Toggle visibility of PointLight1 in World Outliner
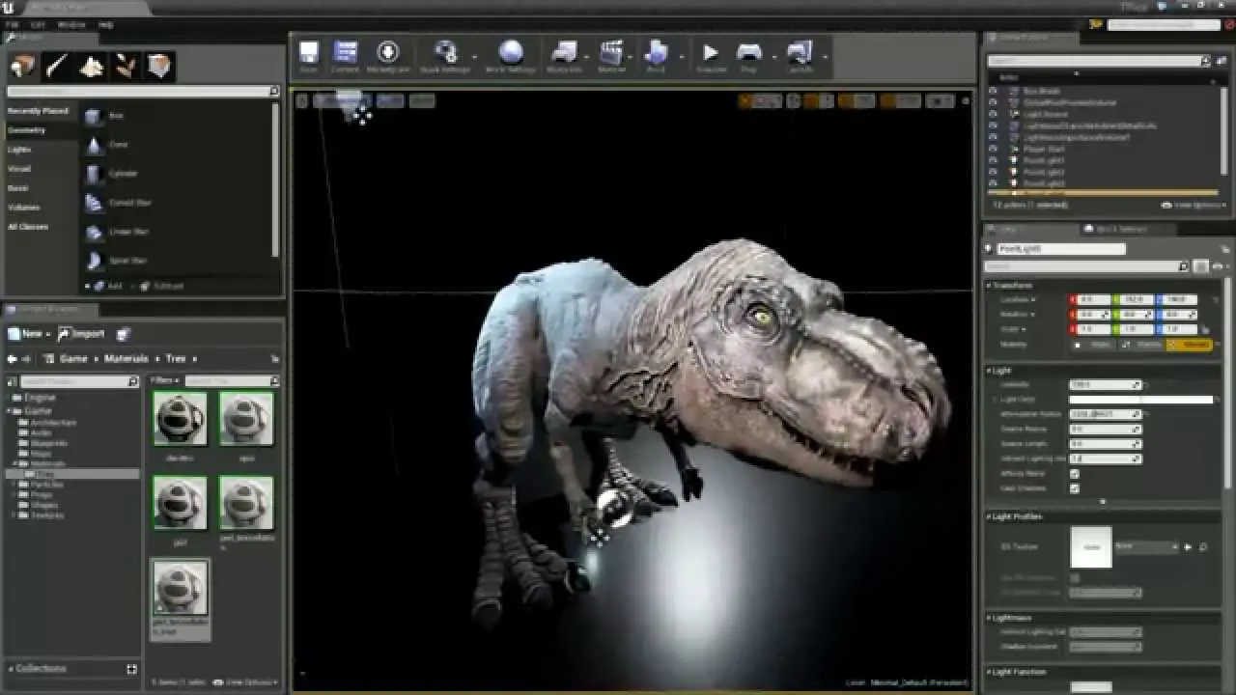The height and width of the screenshot is (695, 1236). [991, 159]
